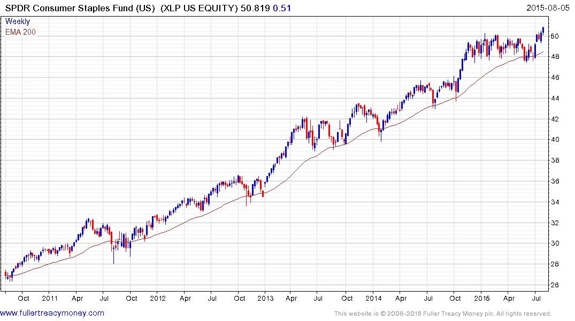Click the 2013 year label on x-axis
Screen dimensions: 575x321
coord(265,298)
